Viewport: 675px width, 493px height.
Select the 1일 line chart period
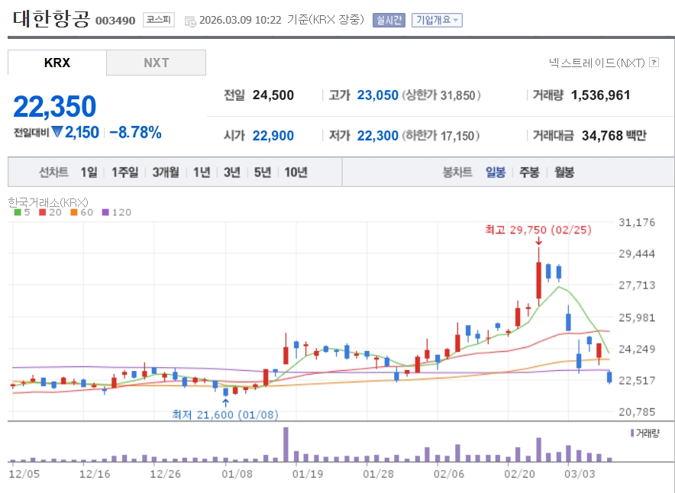coord(89,172)
